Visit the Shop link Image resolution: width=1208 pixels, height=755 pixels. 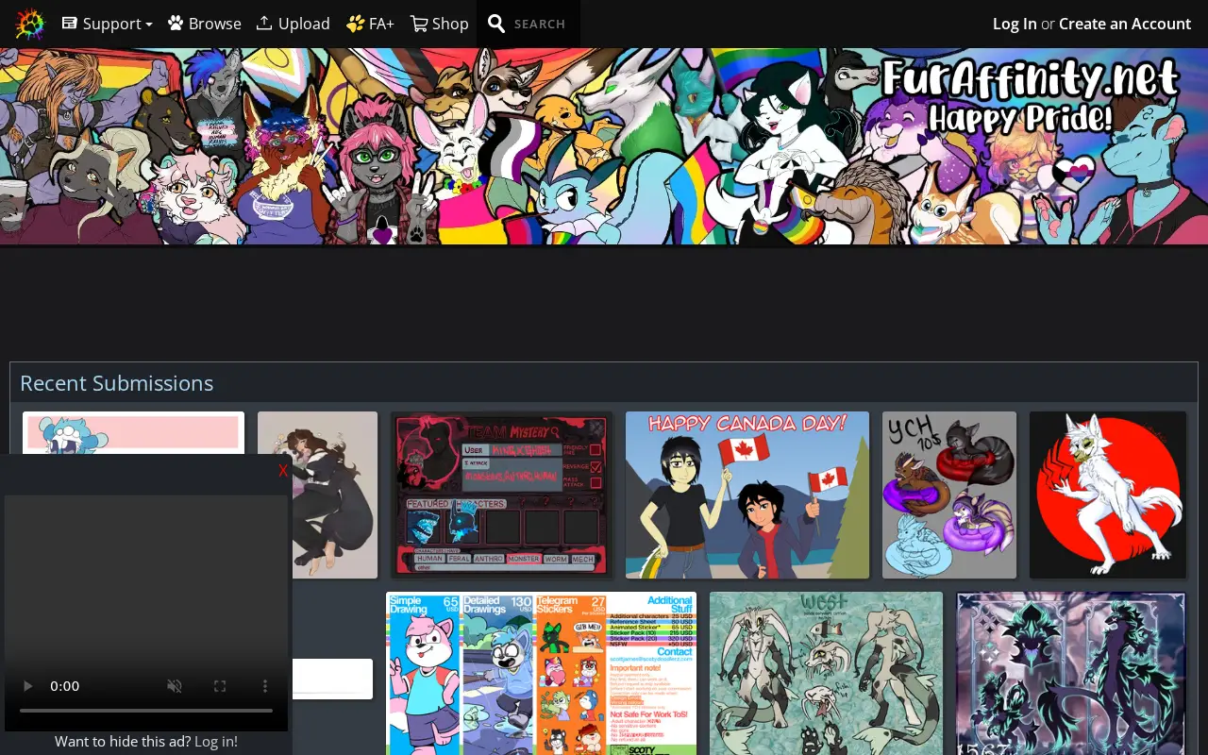pos(440,24)
